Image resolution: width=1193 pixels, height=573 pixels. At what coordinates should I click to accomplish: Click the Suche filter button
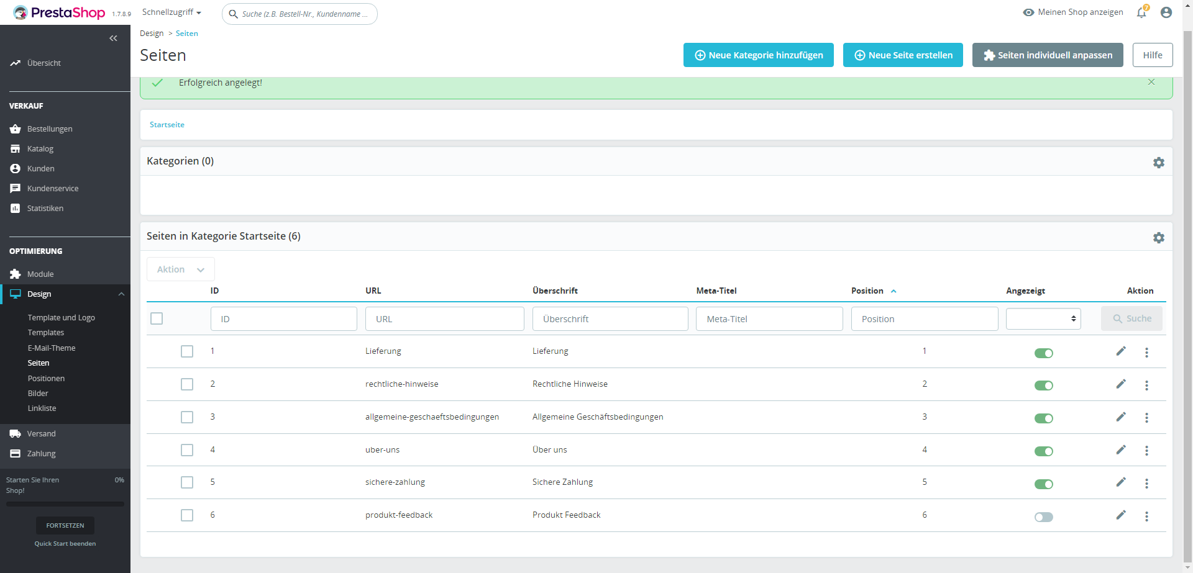click(1131, 318)
